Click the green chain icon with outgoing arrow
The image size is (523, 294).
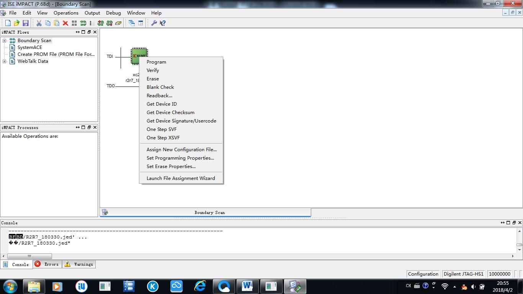click(110, 23)
